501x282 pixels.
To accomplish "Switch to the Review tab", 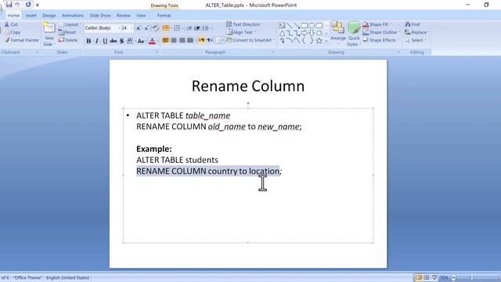I will pos(124,16).
